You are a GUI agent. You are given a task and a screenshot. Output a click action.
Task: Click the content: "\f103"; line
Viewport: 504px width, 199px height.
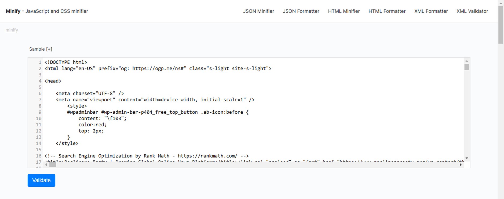(102, 118)
